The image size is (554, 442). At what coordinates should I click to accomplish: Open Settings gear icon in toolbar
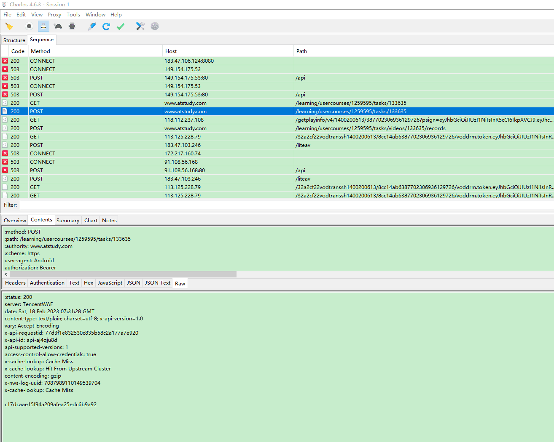tap(155, 26)
